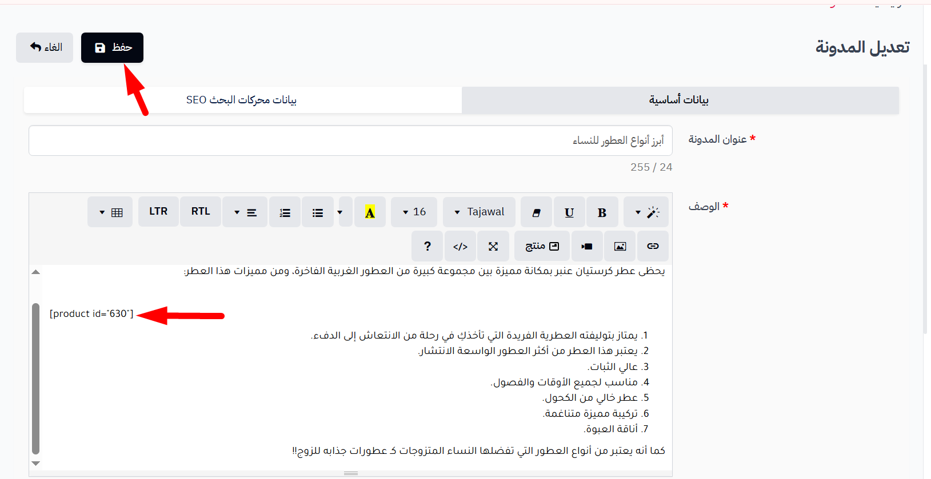Toggle fullscreen editor mode
The width and height of the screenshot is (931, 479).
point(493,246)
